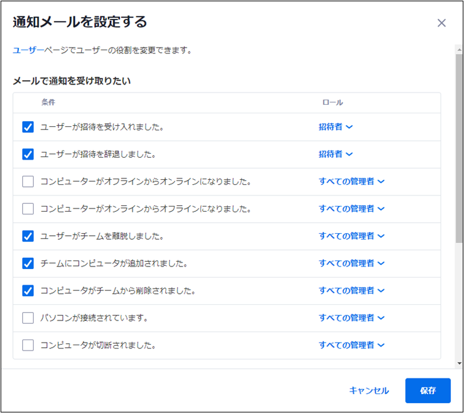Open 招待者 role dropdown for invitation declined row
The image size is (464, 413).
(336, 154)
